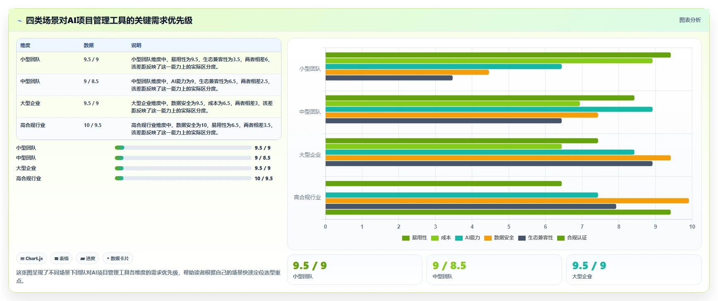Viewport: 718px width, 301px height.
Task: Click 高合规行业 cell in the table
Action: (x=33, y=125)
